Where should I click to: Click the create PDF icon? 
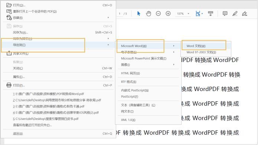coord(9,17)
